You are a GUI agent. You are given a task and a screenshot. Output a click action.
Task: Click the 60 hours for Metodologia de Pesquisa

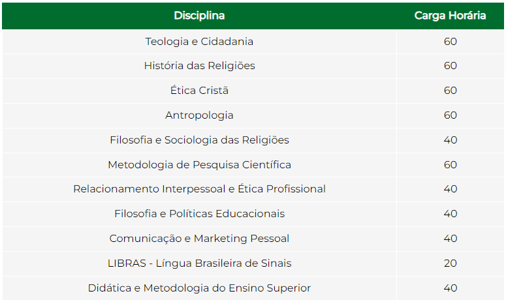click(x=450, y=164)
